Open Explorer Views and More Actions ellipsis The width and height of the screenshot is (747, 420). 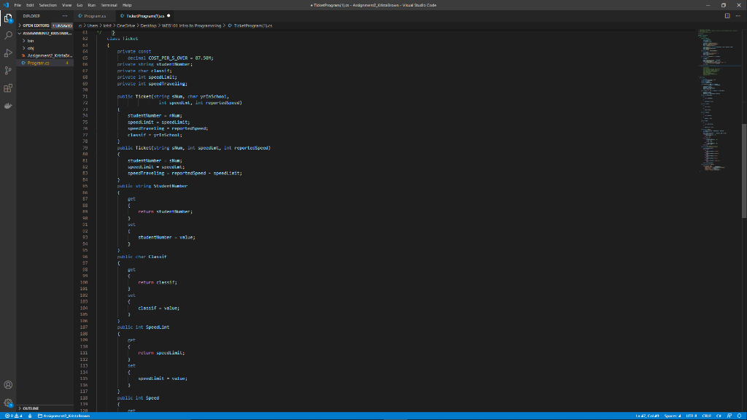65,16
